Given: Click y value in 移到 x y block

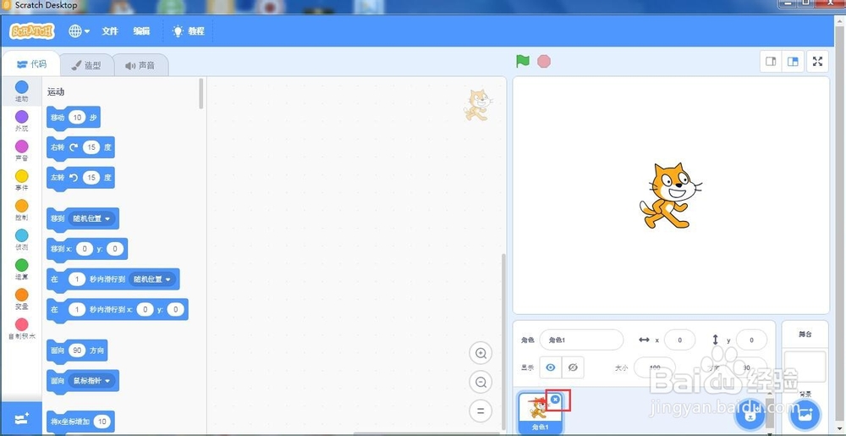Looking at the screenshot, I should 115,249.
